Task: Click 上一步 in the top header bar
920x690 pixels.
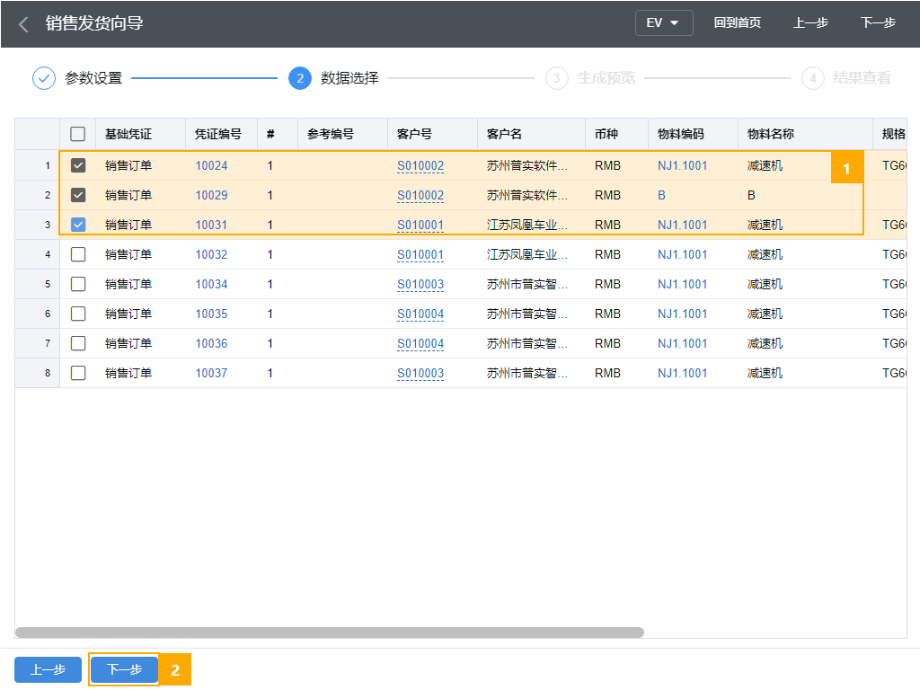Action: 810,22
